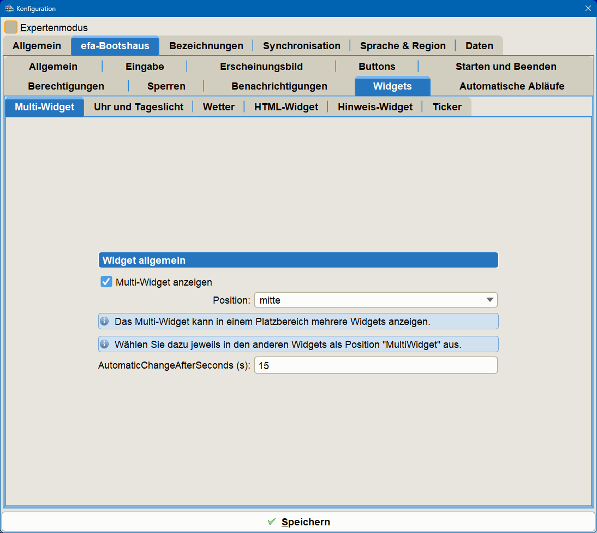This screenshot has height=533, width=597.
Task: Open the Synchronisation tab
Action: (x=301, y=46)
